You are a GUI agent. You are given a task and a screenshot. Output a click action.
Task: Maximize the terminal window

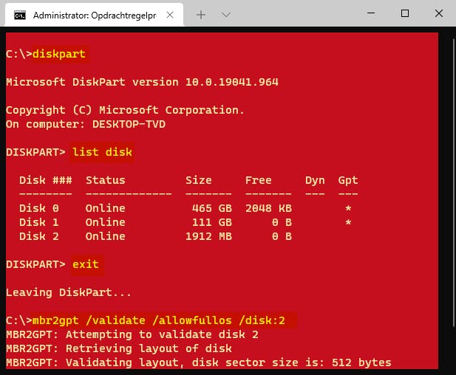tap(405, 13)
